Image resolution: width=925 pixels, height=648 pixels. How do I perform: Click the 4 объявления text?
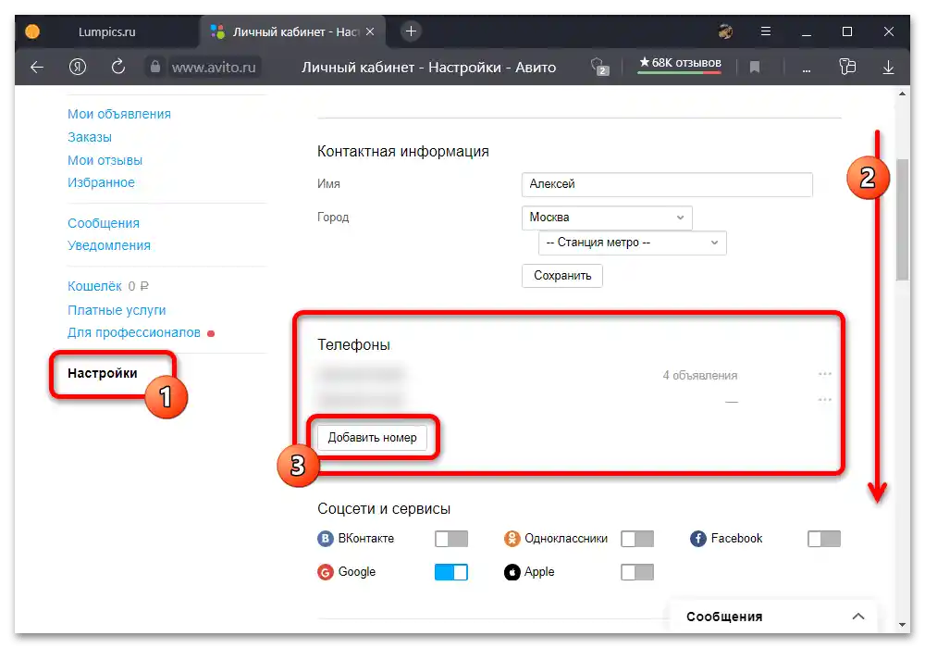[699, 375]
